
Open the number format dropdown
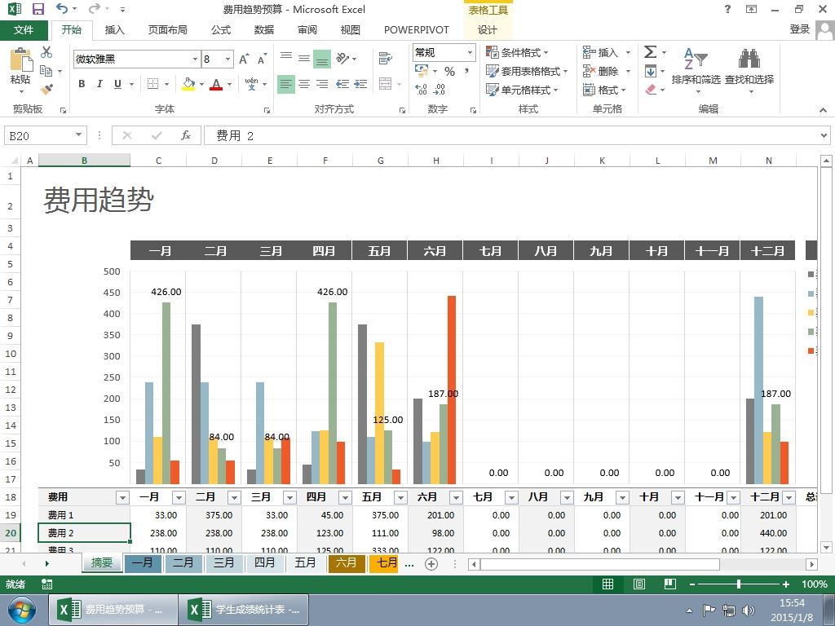(470, 52)
